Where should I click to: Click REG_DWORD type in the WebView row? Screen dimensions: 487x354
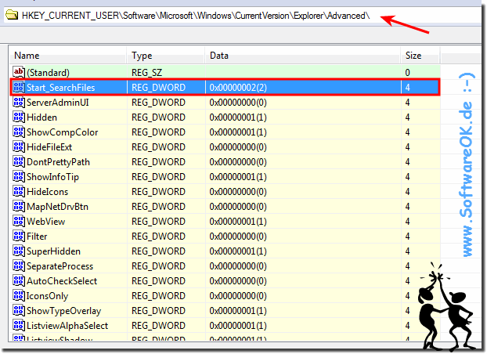tap(158, 222)
